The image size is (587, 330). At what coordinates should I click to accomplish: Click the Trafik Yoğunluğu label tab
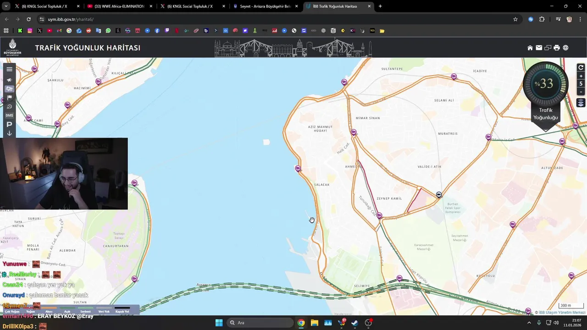click(x=546, y=114)
